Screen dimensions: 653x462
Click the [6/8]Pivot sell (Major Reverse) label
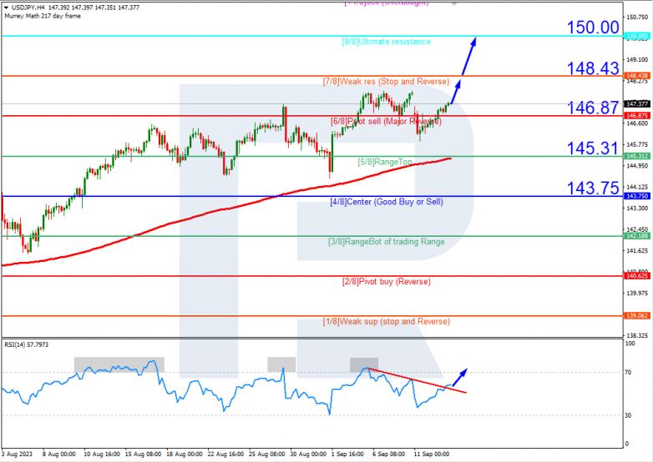point(386,122)
